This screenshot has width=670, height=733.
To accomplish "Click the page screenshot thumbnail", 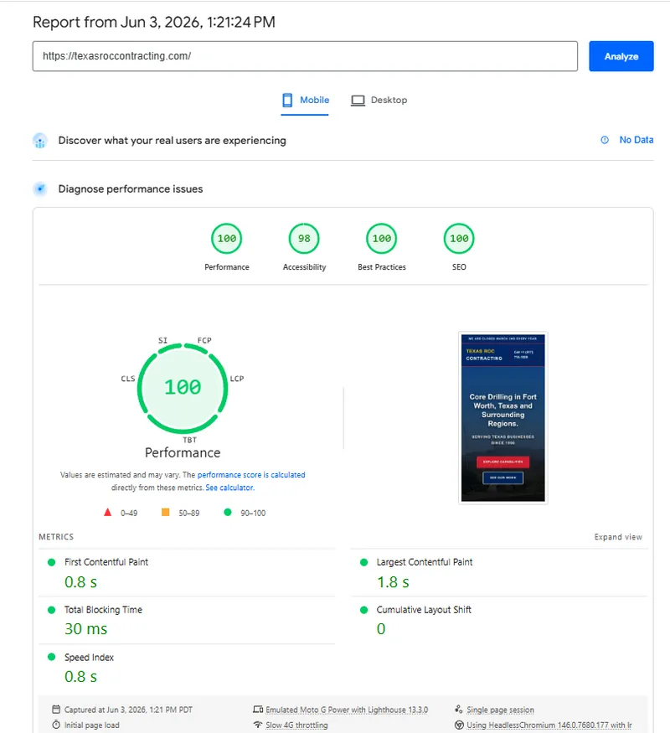I will tap(503, 418).
